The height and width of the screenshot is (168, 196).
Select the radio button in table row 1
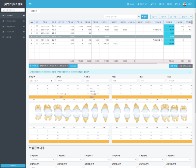coord(37,26)
